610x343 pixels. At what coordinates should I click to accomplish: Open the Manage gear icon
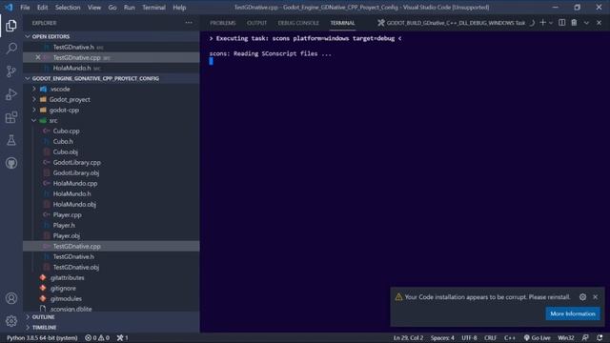[x=11, y=321]
